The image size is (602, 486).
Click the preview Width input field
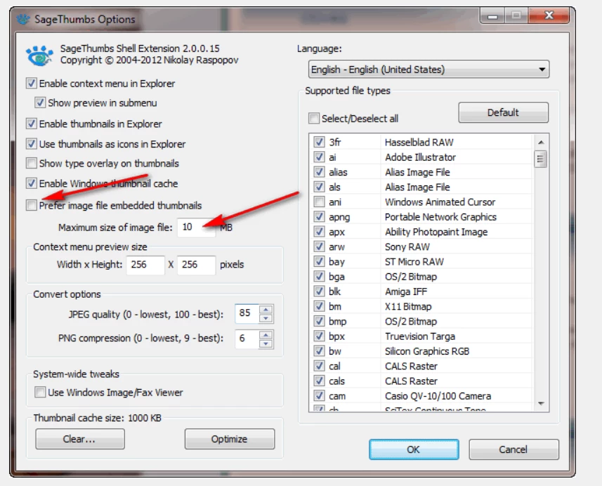point(145,265)
